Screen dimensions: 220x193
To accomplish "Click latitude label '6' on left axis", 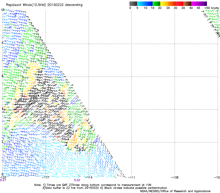I will (2, 76).
